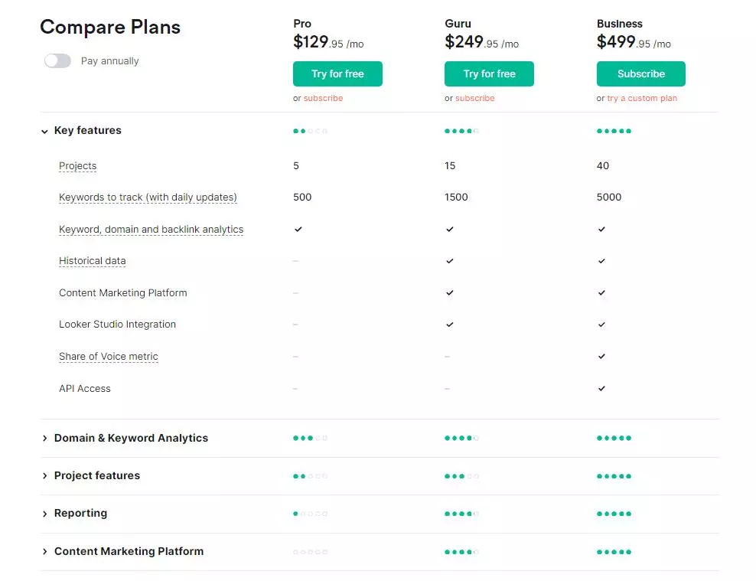Image resolution: width=756 pixels, height=581 pixels.
Task: Open the try a custom plan link
Action: pos(642,98)
